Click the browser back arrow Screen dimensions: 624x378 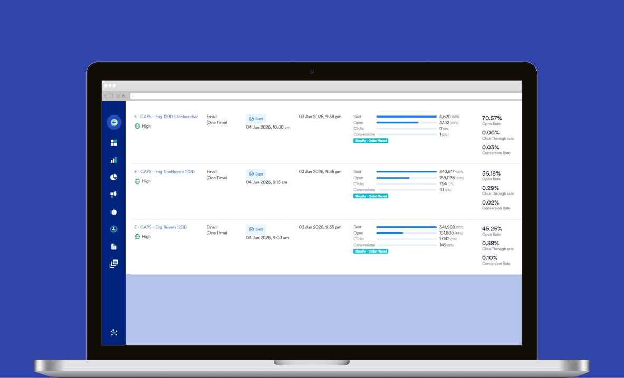[x=106, y=96]
